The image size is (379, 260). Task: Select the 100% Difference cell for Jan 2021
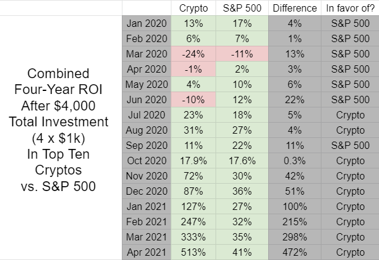(x=295, y=206)
